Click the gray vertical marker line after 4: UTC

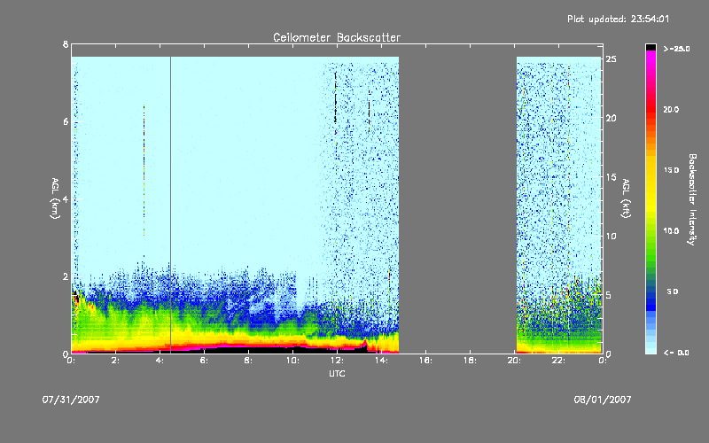coord(170,205)
